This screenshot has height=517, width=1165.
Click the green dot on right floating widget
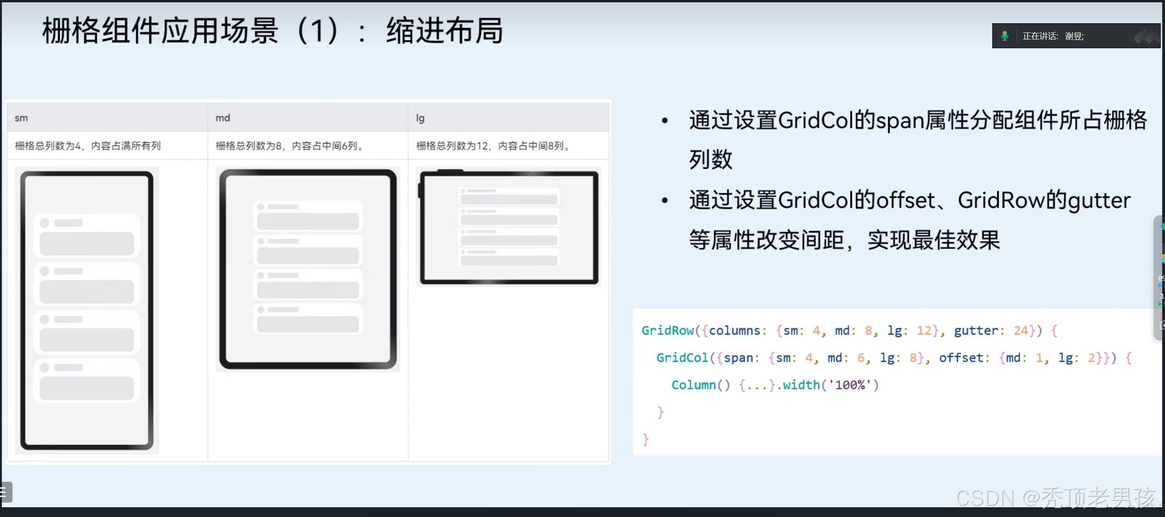coord(1163,226)
